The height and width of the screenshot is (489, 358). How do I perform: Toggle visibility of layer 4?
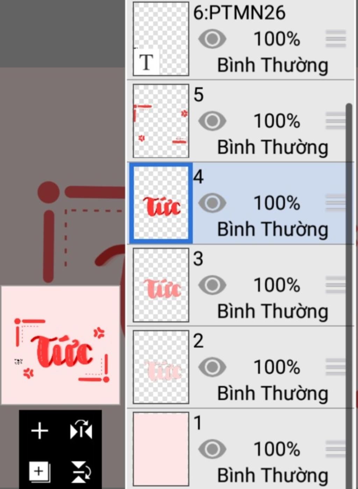click(x=212, y=203)
